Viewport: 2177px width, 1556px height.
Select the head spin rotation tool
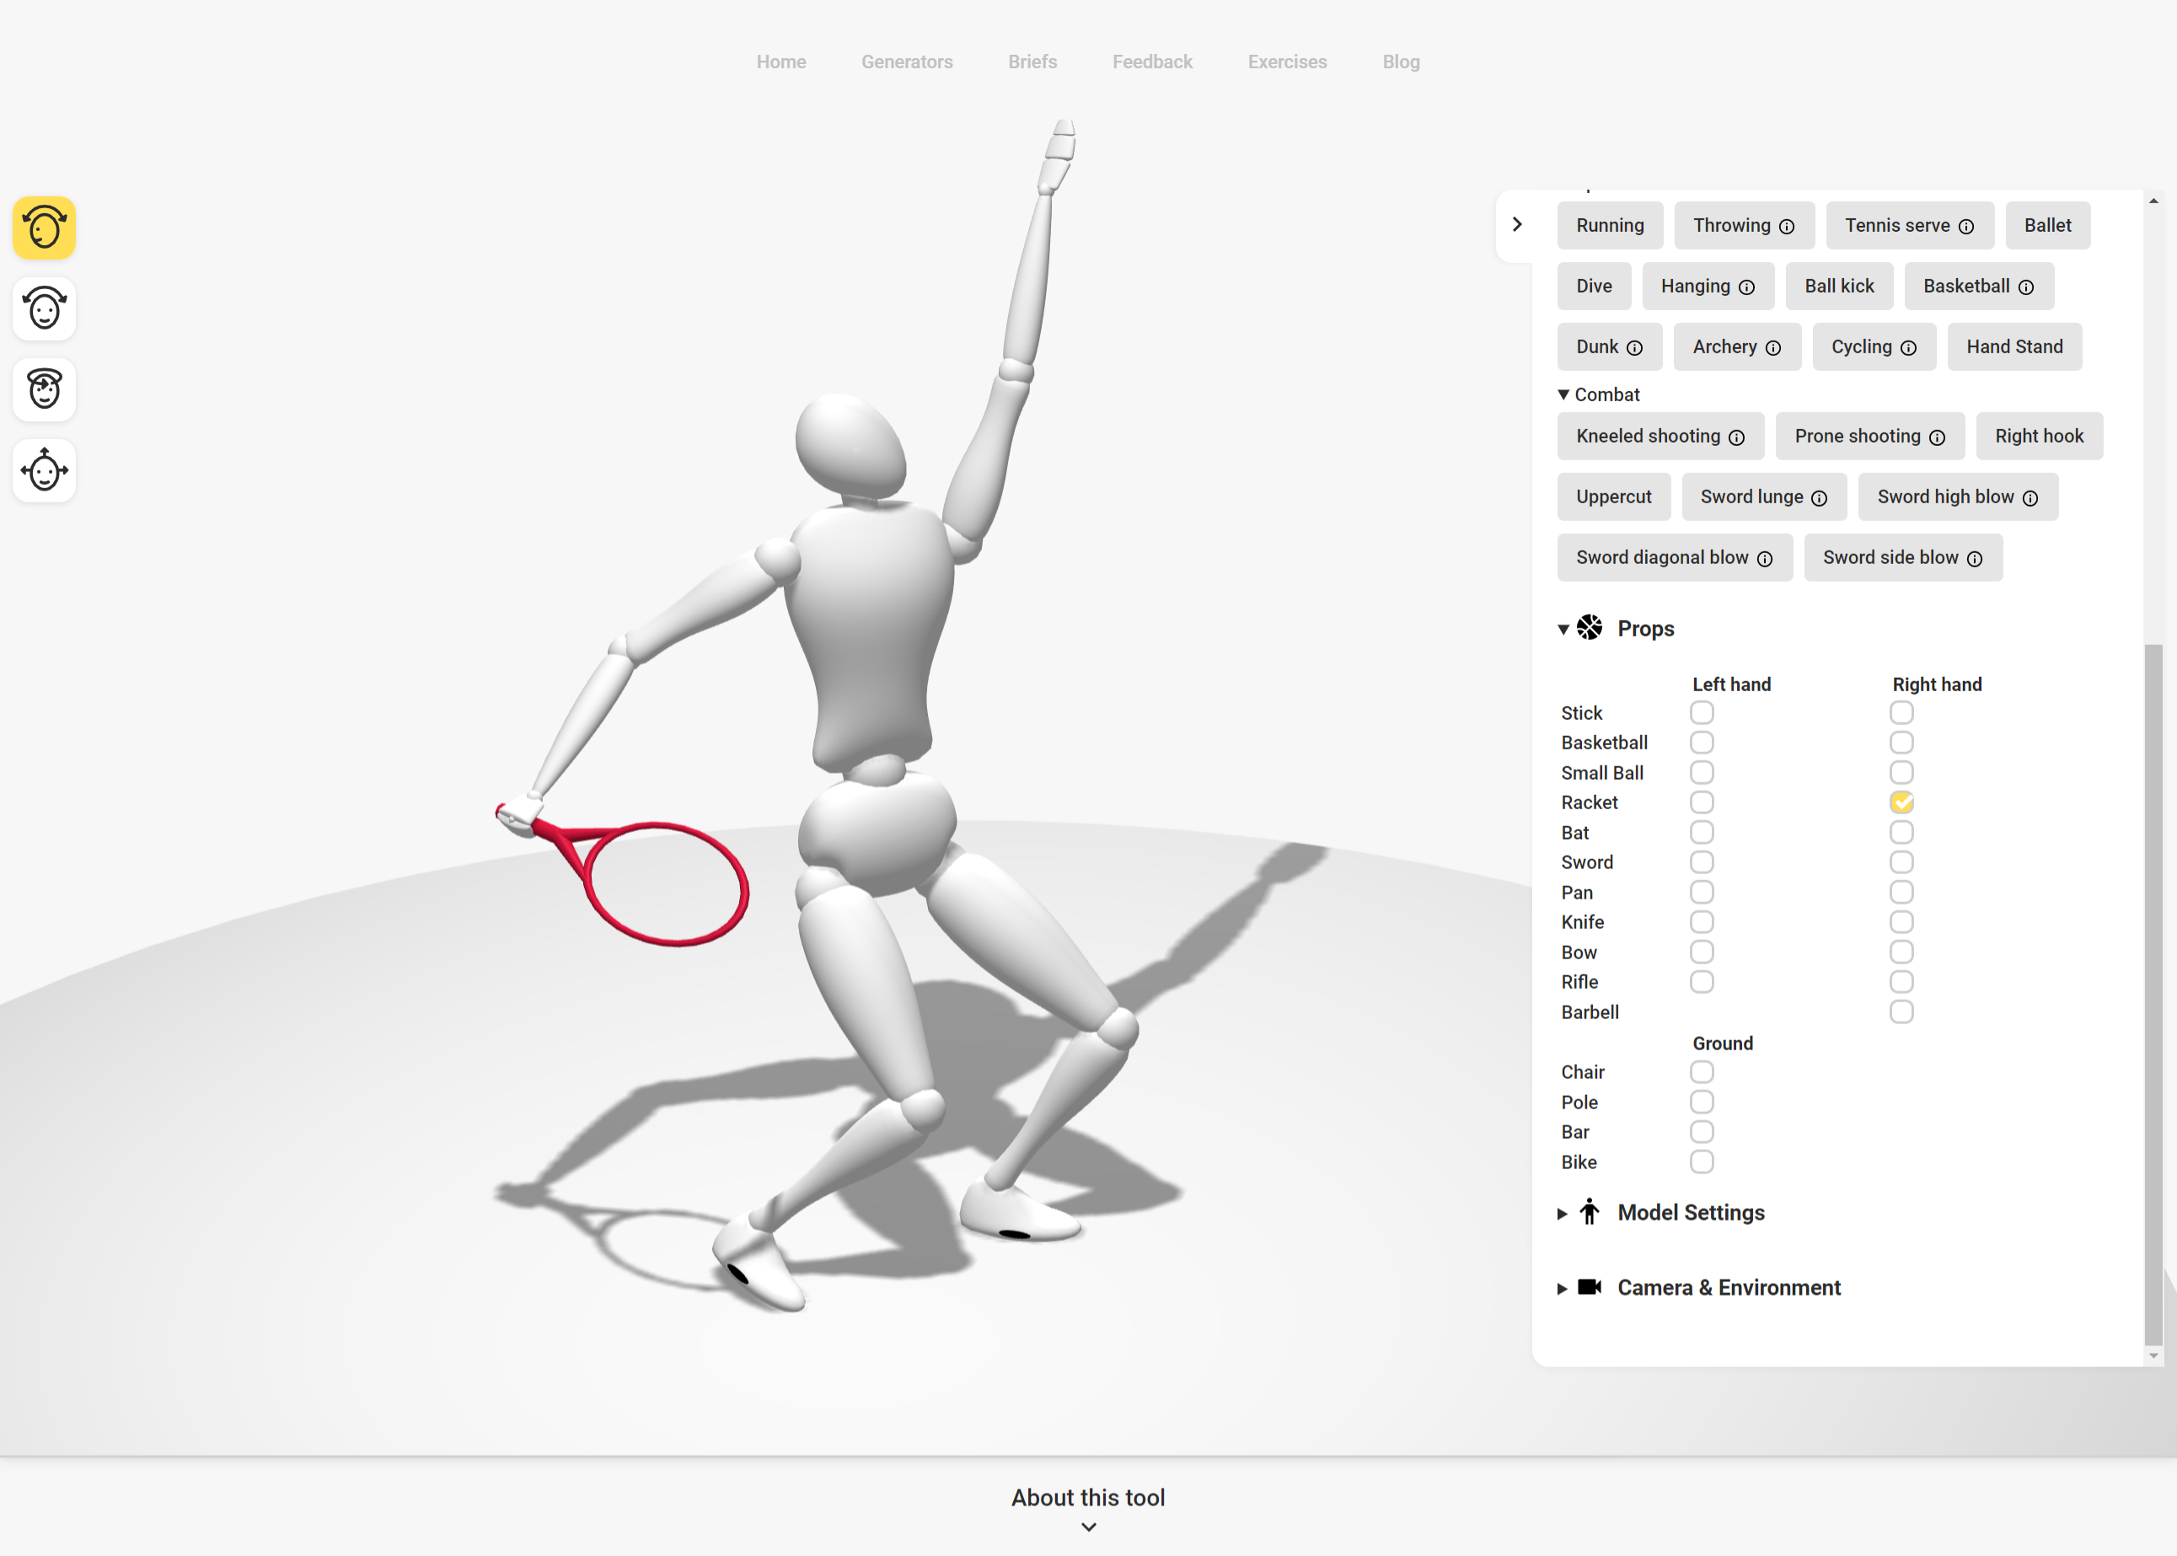click(44, 389)
